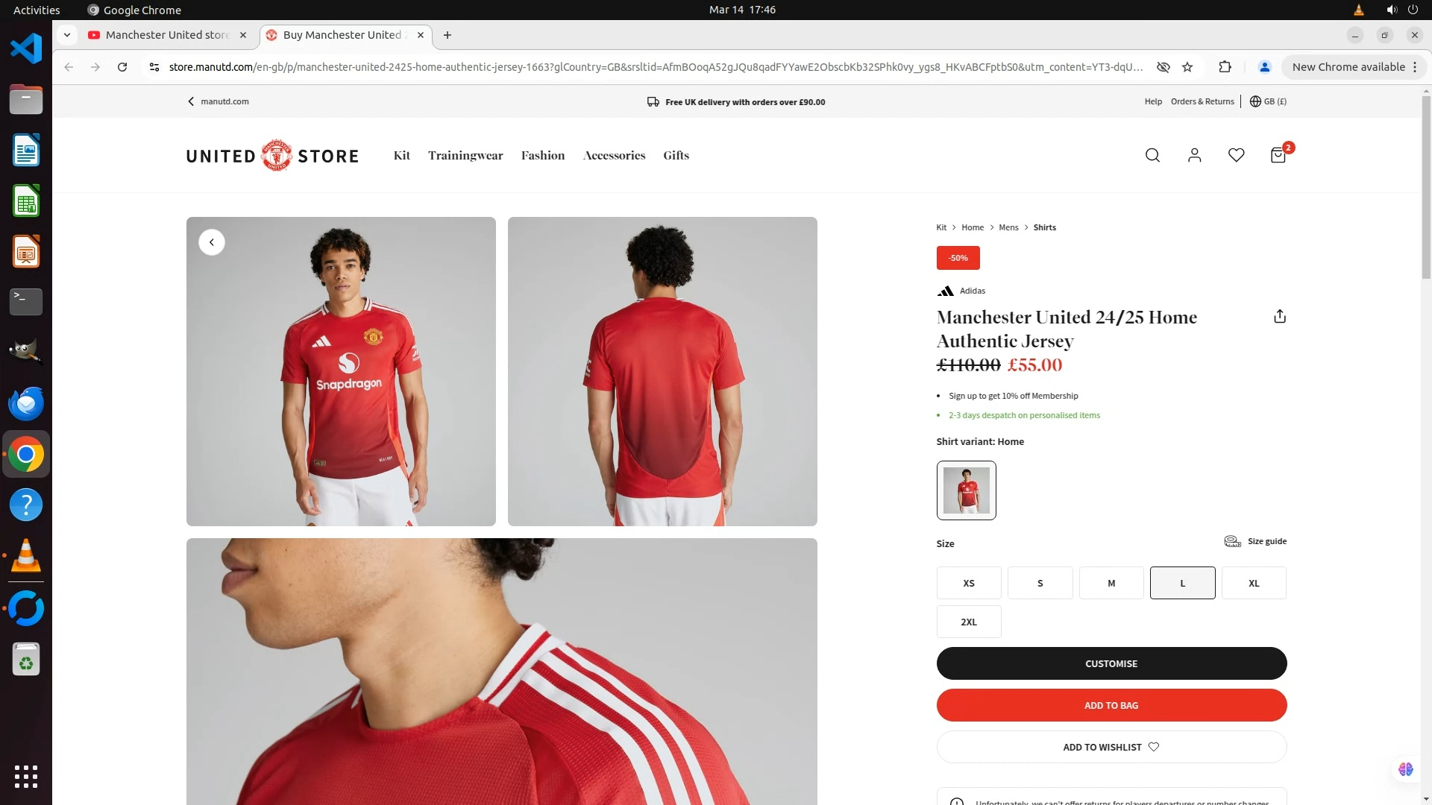The image size is (1432, 805).
Task: Click the previous image arrow on gallery
Action: [x=212, y=242]
